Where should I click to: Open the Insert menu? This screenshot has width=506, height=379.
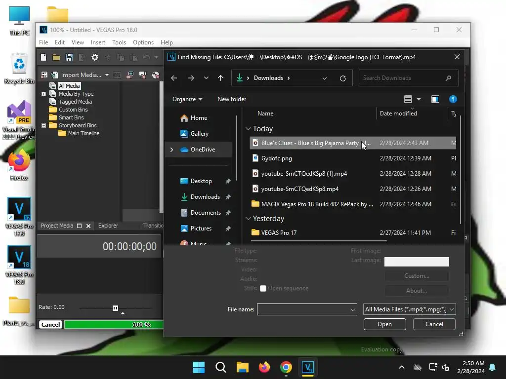pos(98,42)
